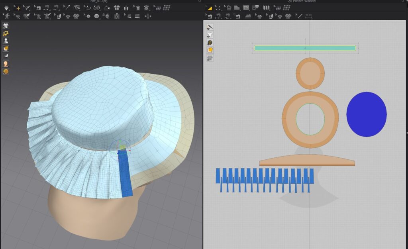408x249 pixels.
Task: Click the Hat_01.zprj window title
Action: pos(99,2)
